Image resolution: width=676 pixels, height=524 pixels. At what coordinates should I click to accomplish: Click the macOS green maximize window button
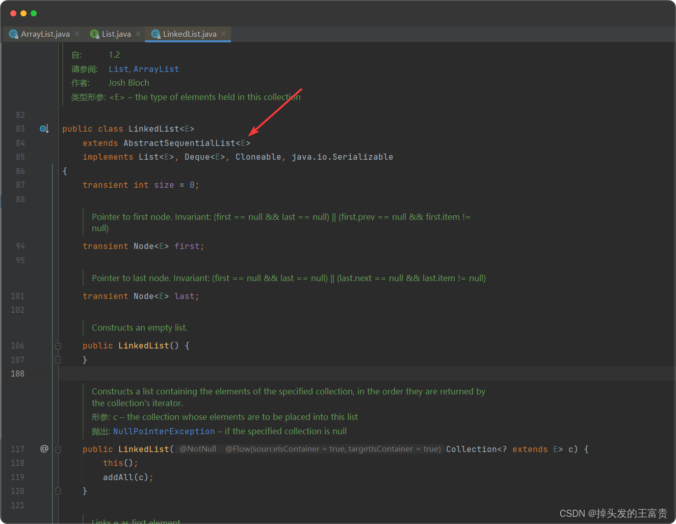(34, 13)
